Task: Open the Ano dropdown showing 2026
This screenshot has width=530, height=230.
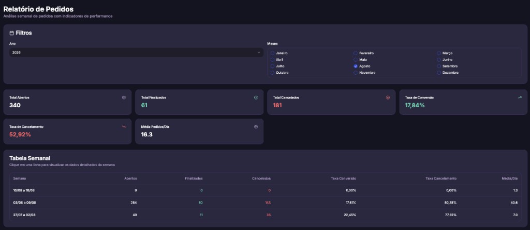Action: coord(136,53)
